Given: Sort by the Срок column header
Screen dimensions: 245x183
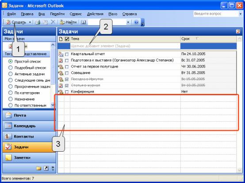Looking at the screenshot, I should [208, 39].
